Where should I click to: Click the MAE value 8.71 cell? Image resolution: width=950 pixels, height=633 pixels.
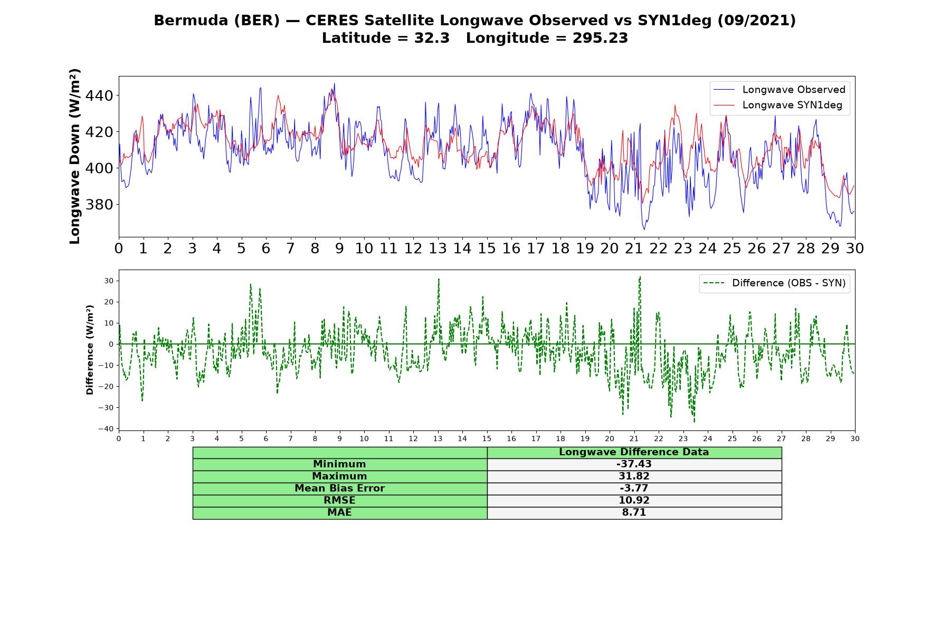click(634, 513)
